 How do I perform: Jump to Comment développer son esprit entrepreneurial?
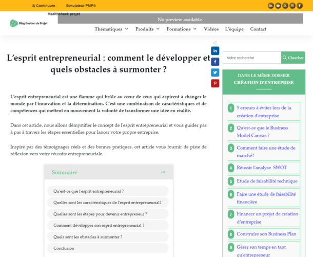coord(108,226)
